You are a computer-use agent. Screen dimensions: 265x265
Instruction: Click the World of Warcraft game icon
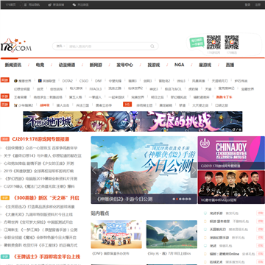pos(15,81)
